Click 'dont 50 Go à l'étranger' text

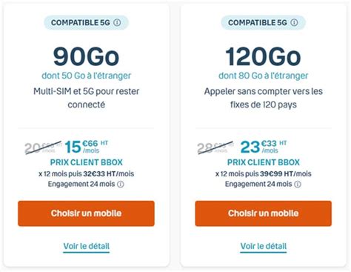(x=87, y=76)
